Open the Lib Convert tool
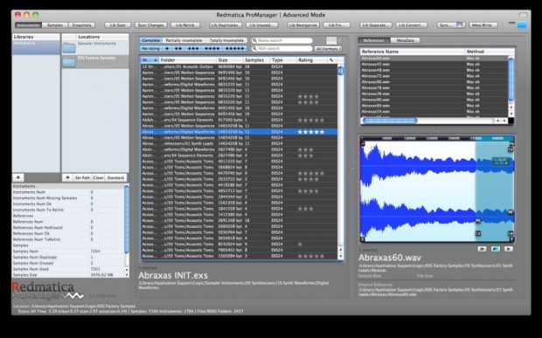The height and width of the screenshot is (338, 542). pyautogui.click(x=412, y=25)
